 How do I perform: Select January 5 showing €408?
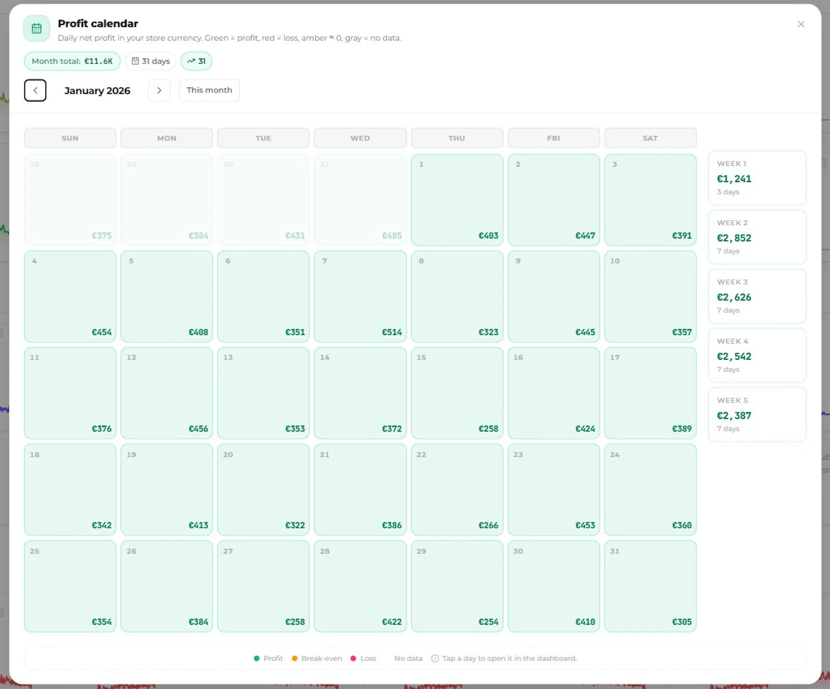(x=167, y=297)
